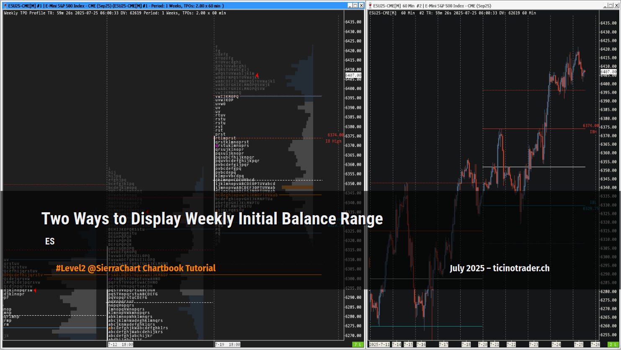Click the '6374.00 IB High' label
The height and width of the screenshot is (350, 621).
coord(335,138)
